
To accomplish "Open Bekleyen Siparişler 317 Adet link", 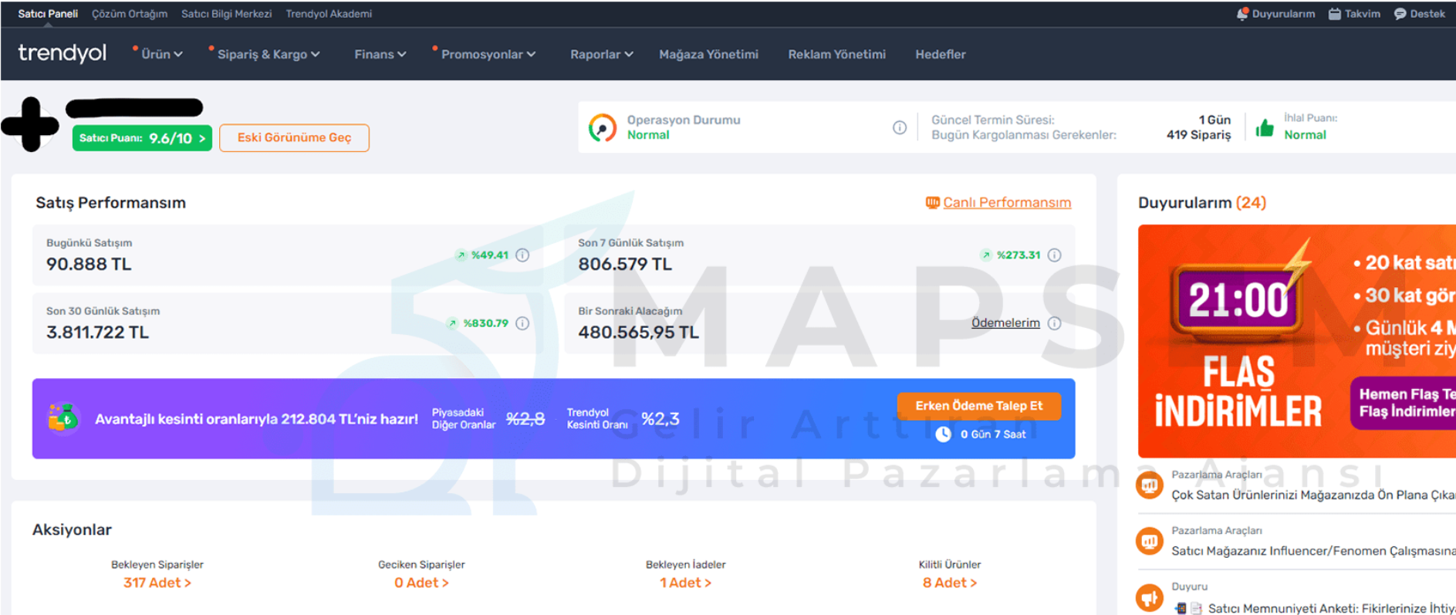I will pos(157,583).
